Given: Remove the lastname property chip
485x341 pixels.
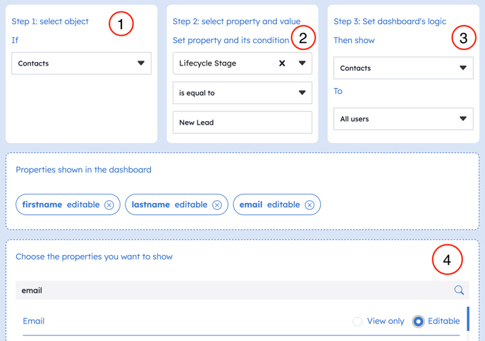Looking at the screenshot, I should 217,205.
